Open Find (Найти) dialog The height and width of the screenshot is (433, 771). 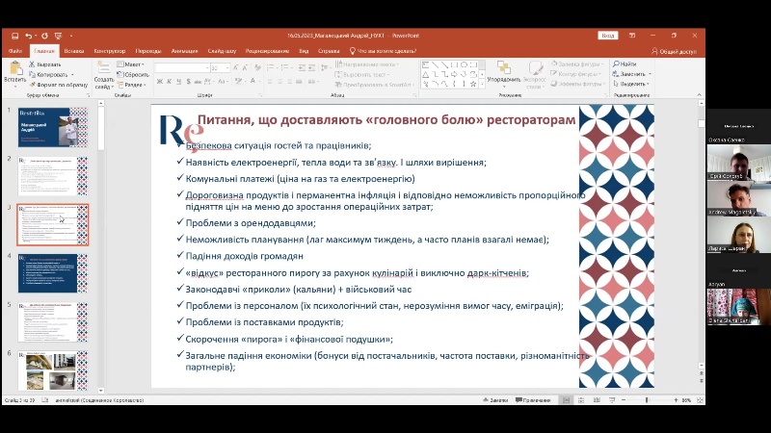(625, 64)
